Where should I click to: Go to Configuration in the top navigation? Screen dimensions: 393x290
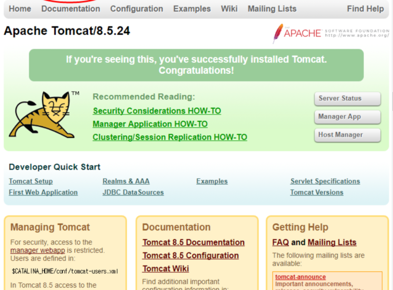point(137,9)
